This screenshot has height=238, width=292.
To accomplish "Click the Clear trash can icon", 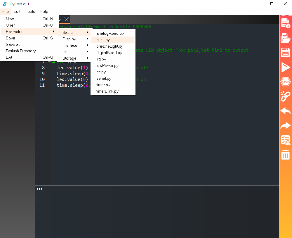I will (x=285, y=155).
